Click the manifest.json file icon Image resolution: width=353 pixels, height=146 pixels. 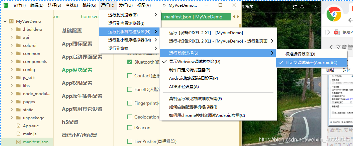pyautogui.click(x=19, y=142)
